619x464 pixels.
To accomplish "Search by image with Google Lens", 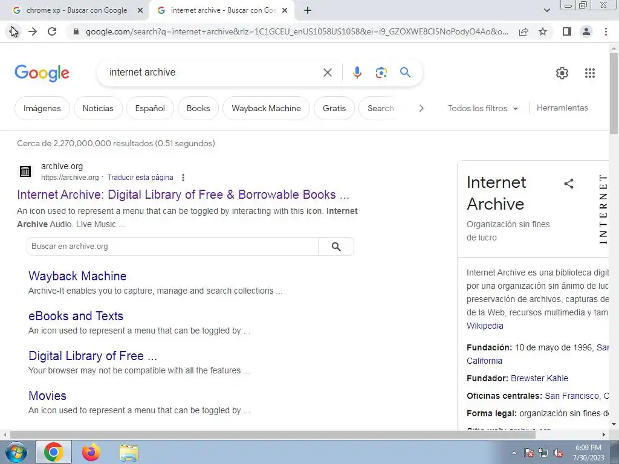I will pyautogui.click(x=381, y=72).
